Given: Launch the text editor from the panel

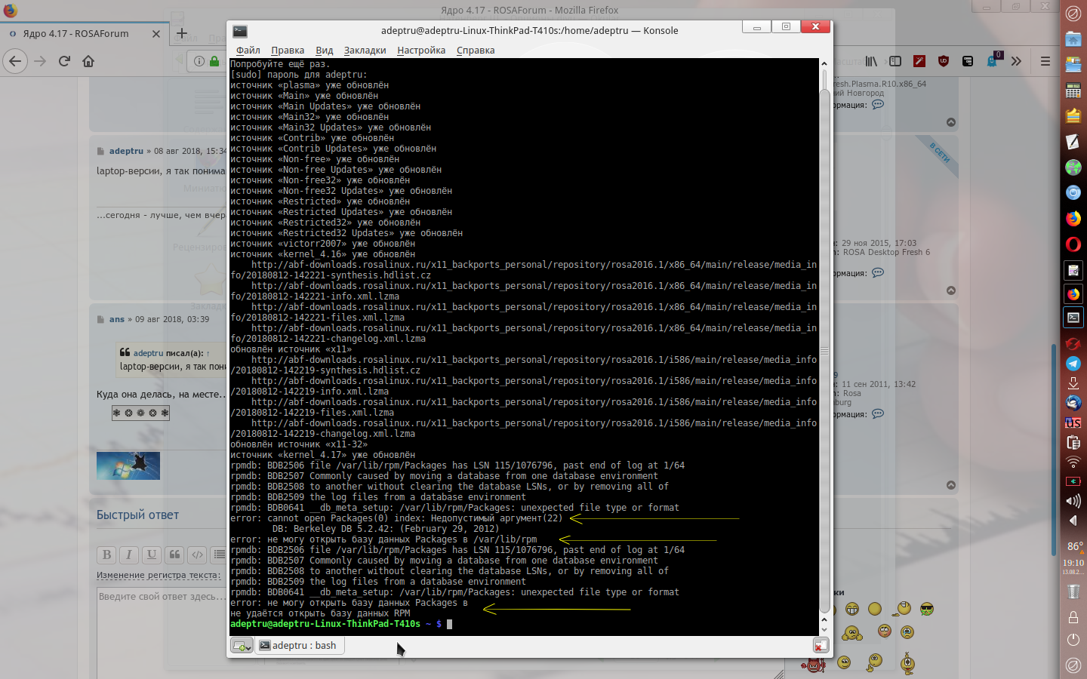Looking at the screenshot, I should (x=1073, y=142).
